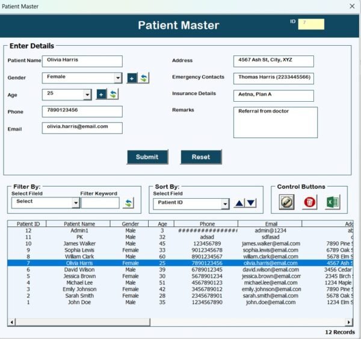The width and height of the screenshot is (361, 339).
Task: Select the James Walker row
Action: click(x=180, y=244)
